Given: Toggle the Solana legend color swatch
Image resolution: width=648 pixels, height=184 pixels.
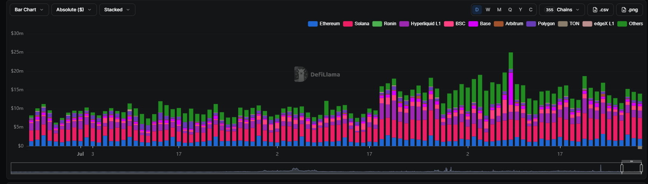Looking at the screenshot, I should [348, 24].
